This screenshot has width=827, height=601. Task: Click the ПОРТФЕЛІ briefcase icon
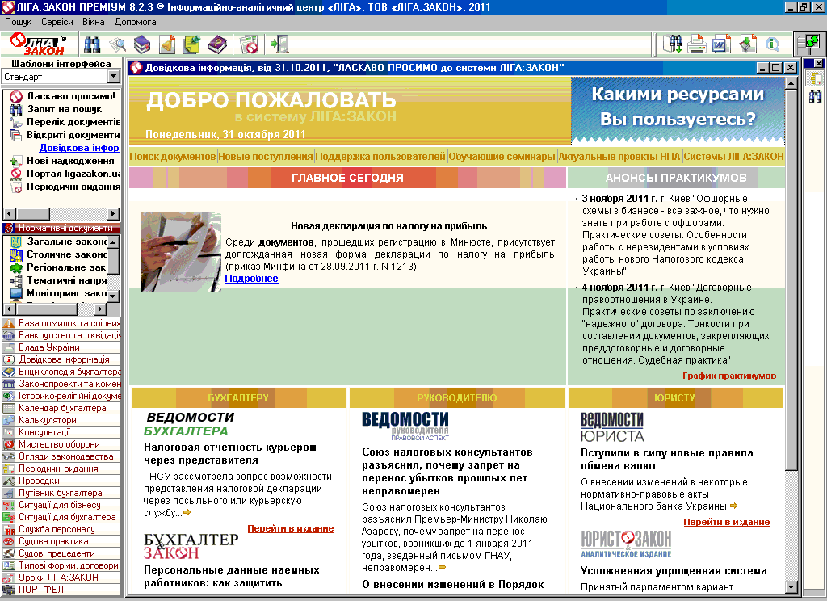point(8,590)
